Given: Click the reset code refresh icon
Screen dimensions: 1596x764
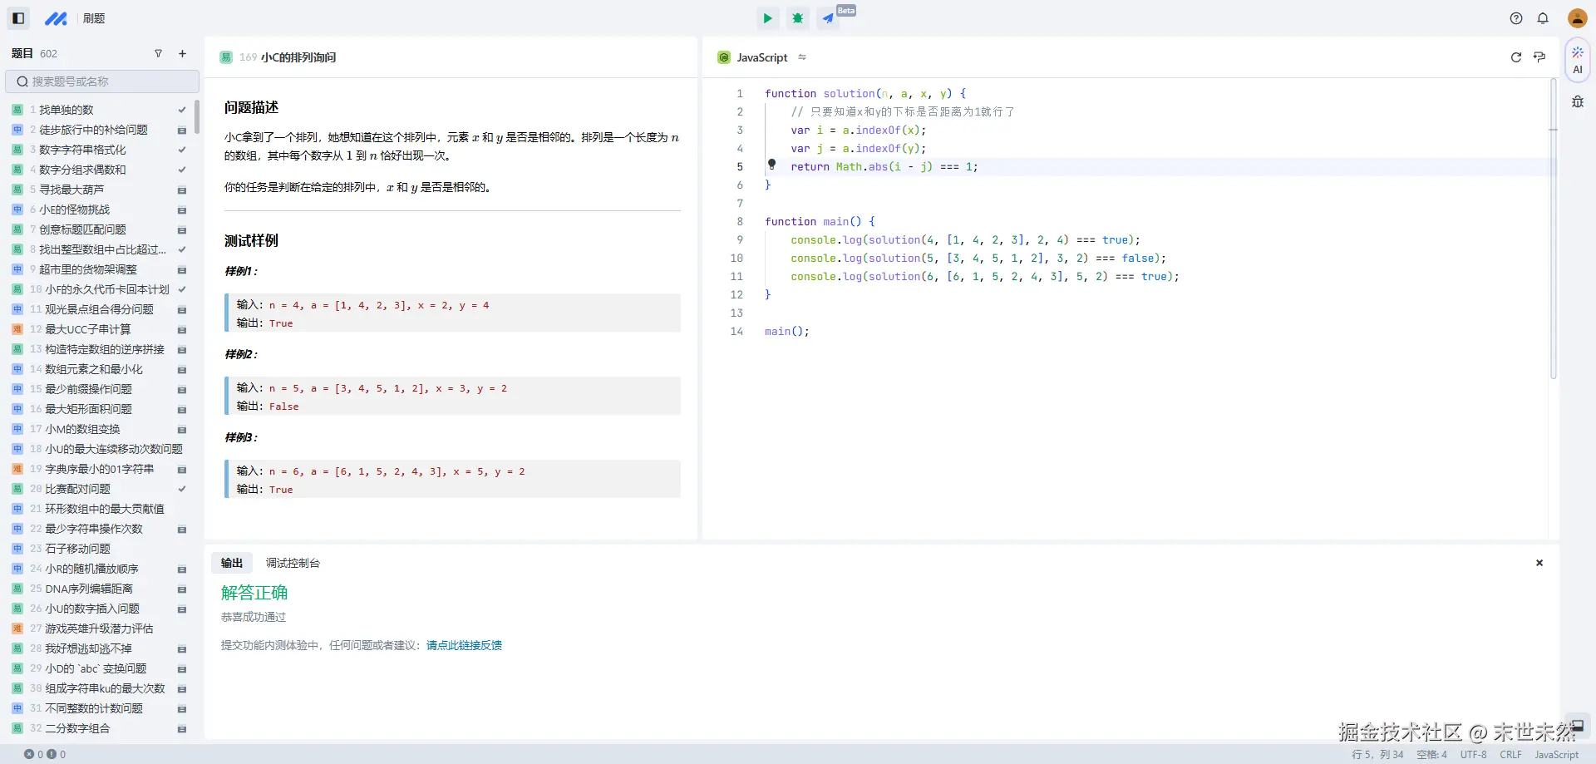Looking at the screenshot, I should point(1515,57).
